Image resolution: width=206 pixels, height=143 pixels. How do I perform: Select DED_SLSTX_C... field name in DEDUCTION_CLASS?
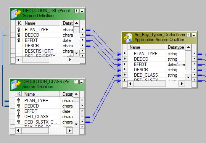pos(40,122)
